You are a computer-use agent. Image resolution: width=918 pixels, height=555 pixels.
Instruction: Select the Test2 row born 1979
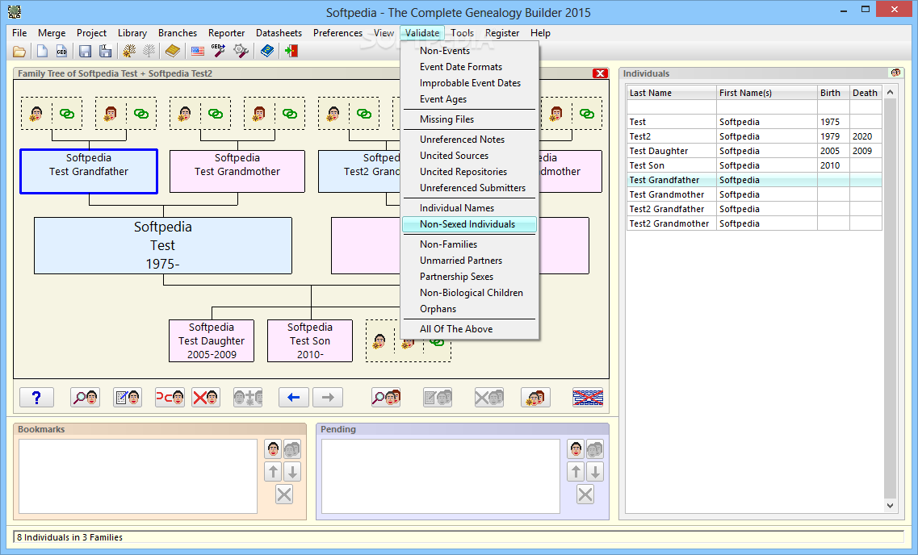pyautogui.click(x=754, y=136)
